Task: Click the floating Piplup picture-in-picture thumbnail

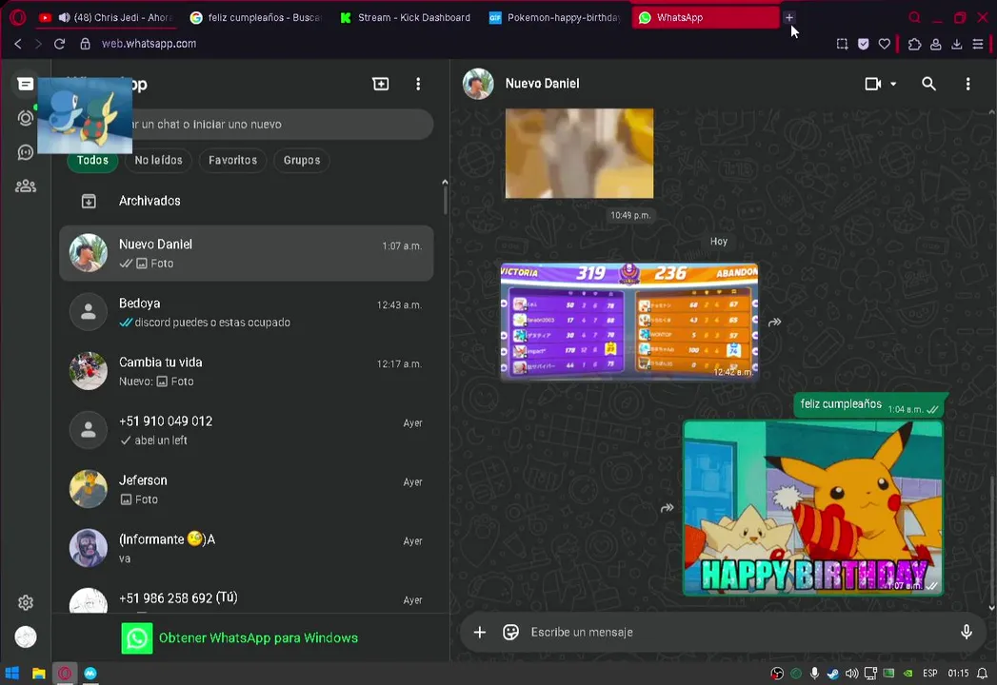Action: pyautogui.click(x=85, y=116)
